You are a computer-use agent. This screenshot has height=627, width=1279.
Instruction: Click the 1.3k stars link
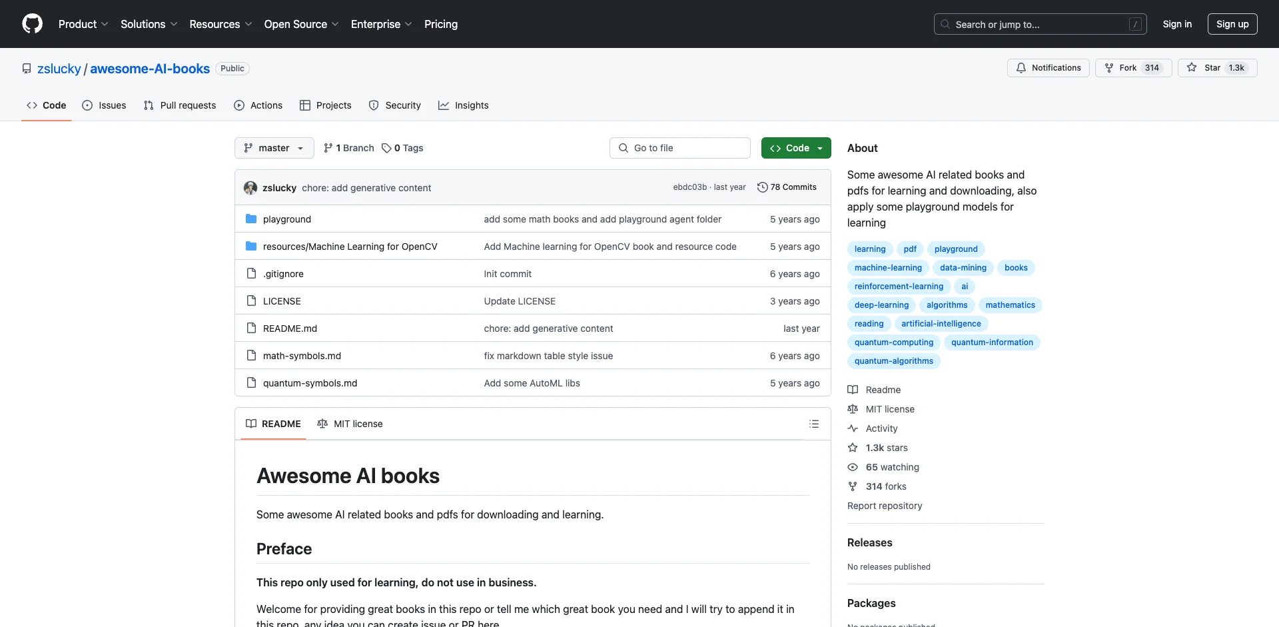[877, 448]
